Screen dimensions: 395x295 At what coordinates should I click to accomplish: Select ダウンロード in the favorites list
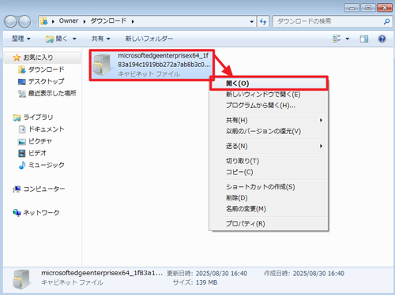(47, 69)
